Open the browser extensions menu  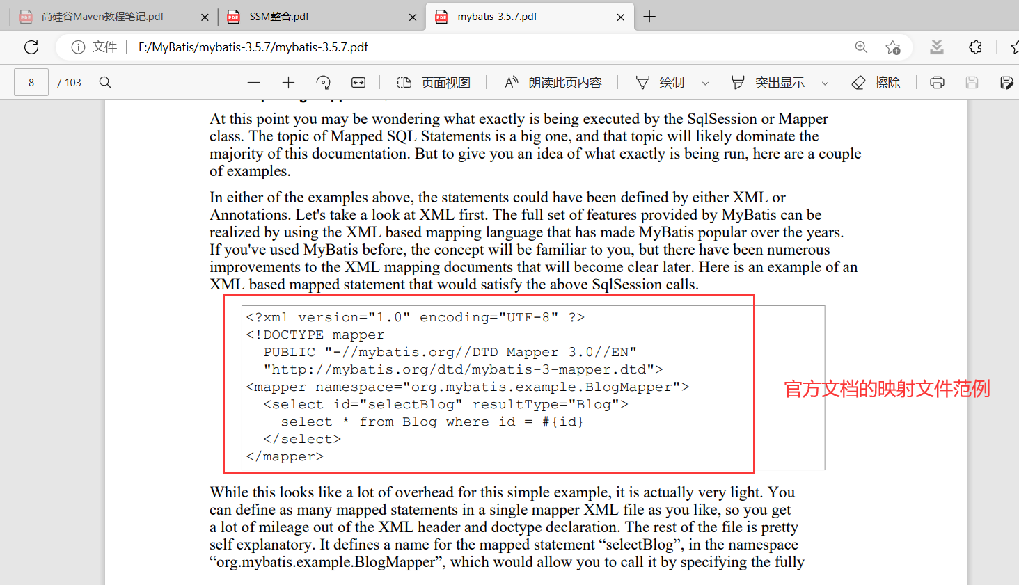coord(975,47)
